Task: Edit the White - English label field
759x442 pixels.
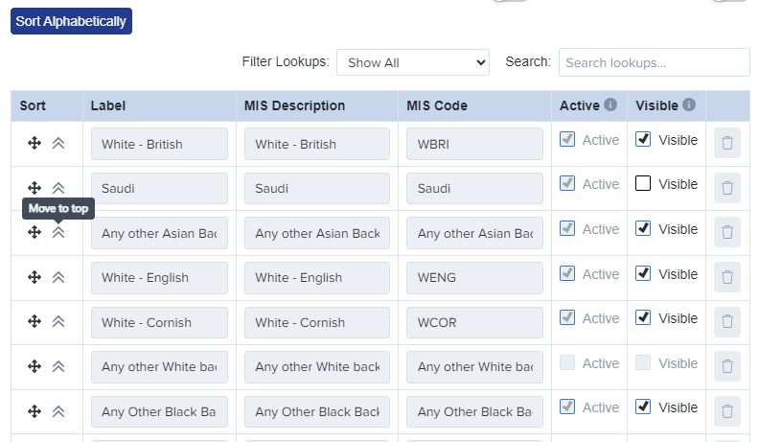Action: point(159,278)
